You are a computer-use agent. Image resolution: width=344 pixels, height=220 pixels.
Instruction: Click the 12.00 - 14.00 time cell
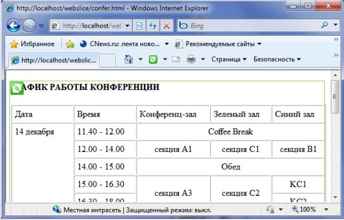tap(105, 149)
